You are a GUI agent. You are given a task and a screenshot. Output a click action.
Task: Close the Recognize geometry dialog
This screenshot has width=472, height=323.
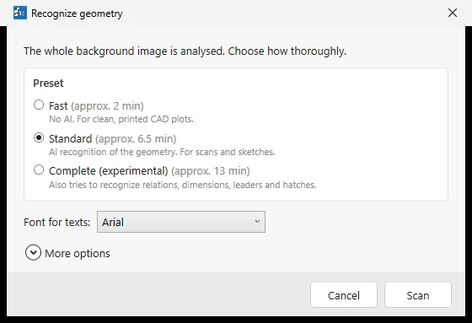(x=453, y=13)
